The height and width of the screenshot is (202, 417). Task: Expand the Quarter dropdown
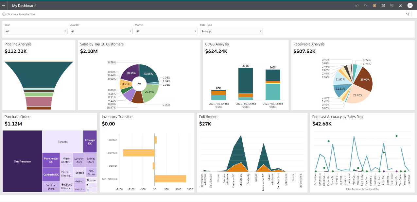pyautogui.click(x=101, y=31)
